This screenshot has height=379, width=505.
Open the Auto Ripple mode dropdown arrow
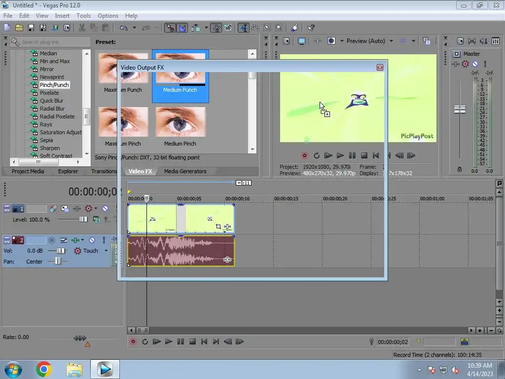coord(206,28)
